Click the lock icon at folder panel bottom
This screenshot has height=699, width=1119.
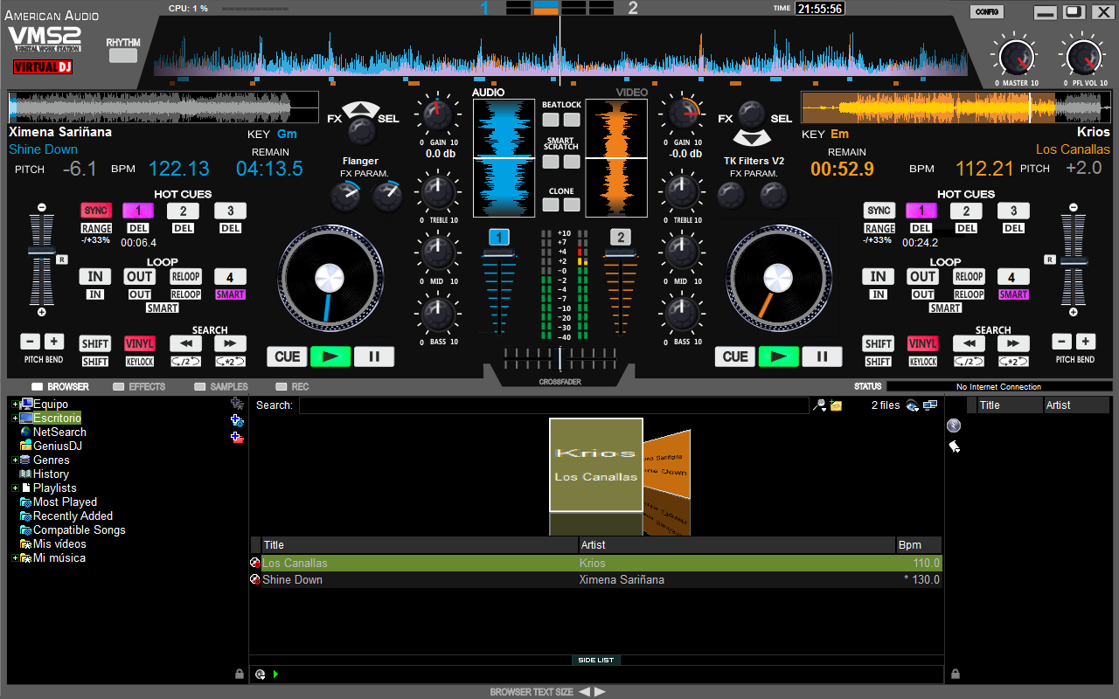pyautogui.click(x=240, y=674)
